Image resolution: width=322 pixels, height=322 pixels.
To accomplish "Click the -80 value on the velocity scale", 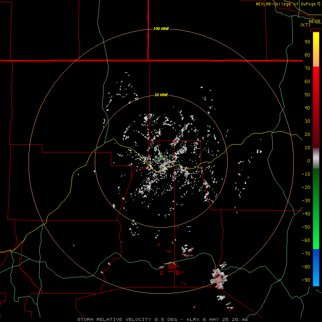I will click(x=306, y=267).
